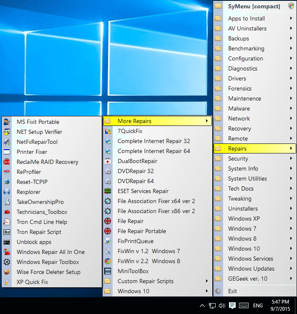Click the XP Quick Fix icon
Screen dimensions: 297x314
[7, 282]
